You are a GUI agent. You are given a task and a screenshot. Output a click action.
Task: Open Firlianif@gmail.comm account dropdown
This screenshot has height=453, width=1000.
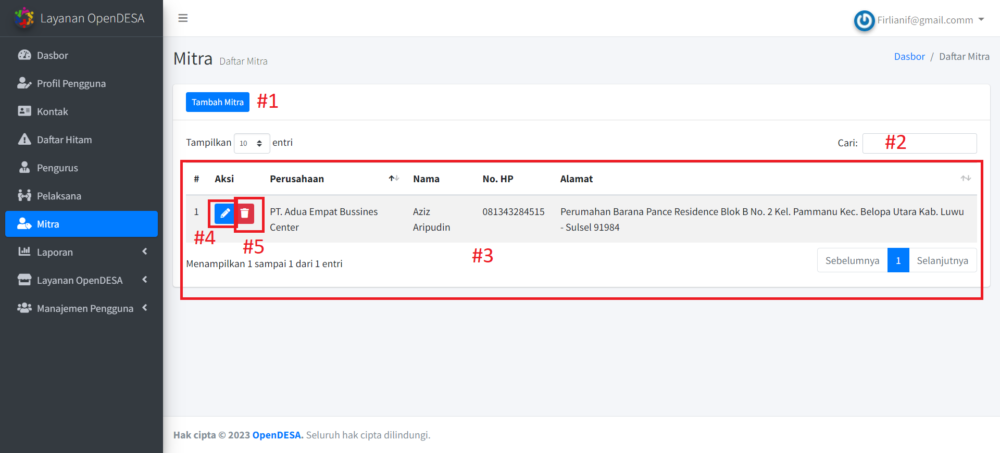click(x=931, y=20)
